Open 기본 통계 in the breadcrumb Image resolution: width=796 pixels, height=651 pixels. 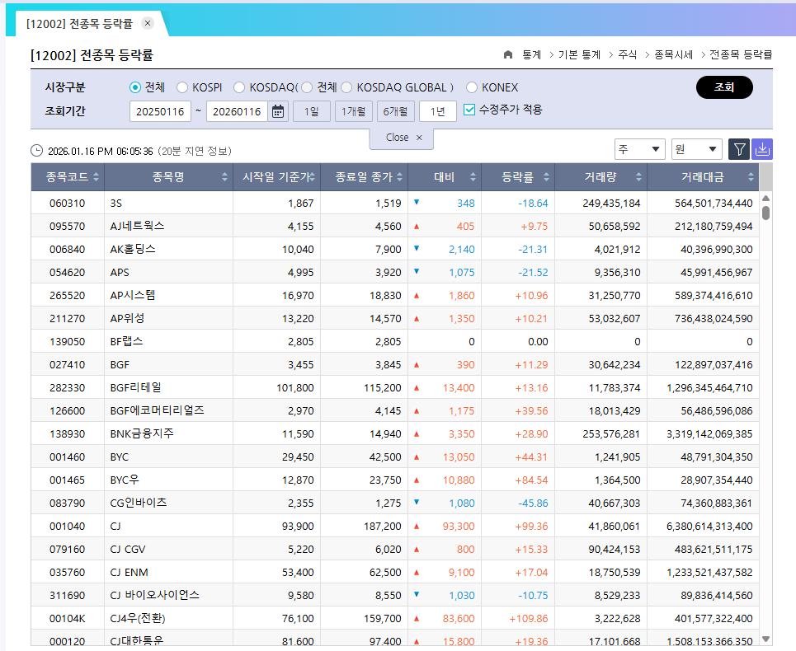tap(579, 54)
